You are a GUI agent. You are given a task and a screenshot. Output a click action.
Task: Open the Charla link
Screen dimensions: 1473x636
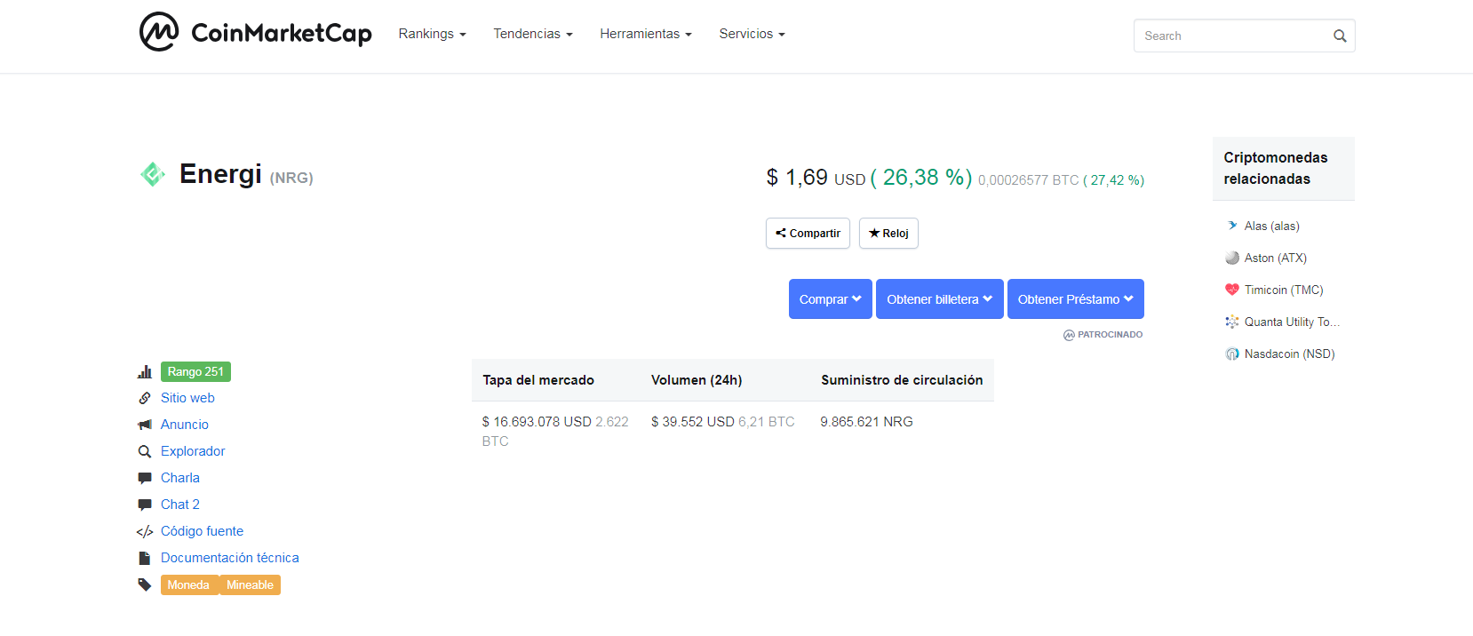[x=180, y=478]
